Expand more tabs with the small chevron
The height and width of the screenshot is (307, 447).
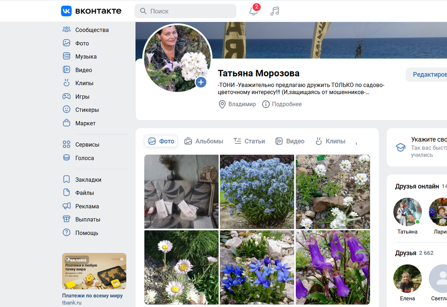[x=356, y=143]
